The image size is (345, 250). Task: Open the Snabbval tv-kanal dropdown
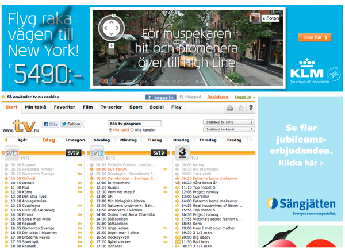point(229,129)
